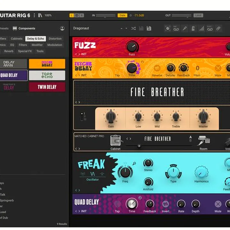Click the next preset down arrow
Viewport: 230px width, 230px height.
(126, 28)
